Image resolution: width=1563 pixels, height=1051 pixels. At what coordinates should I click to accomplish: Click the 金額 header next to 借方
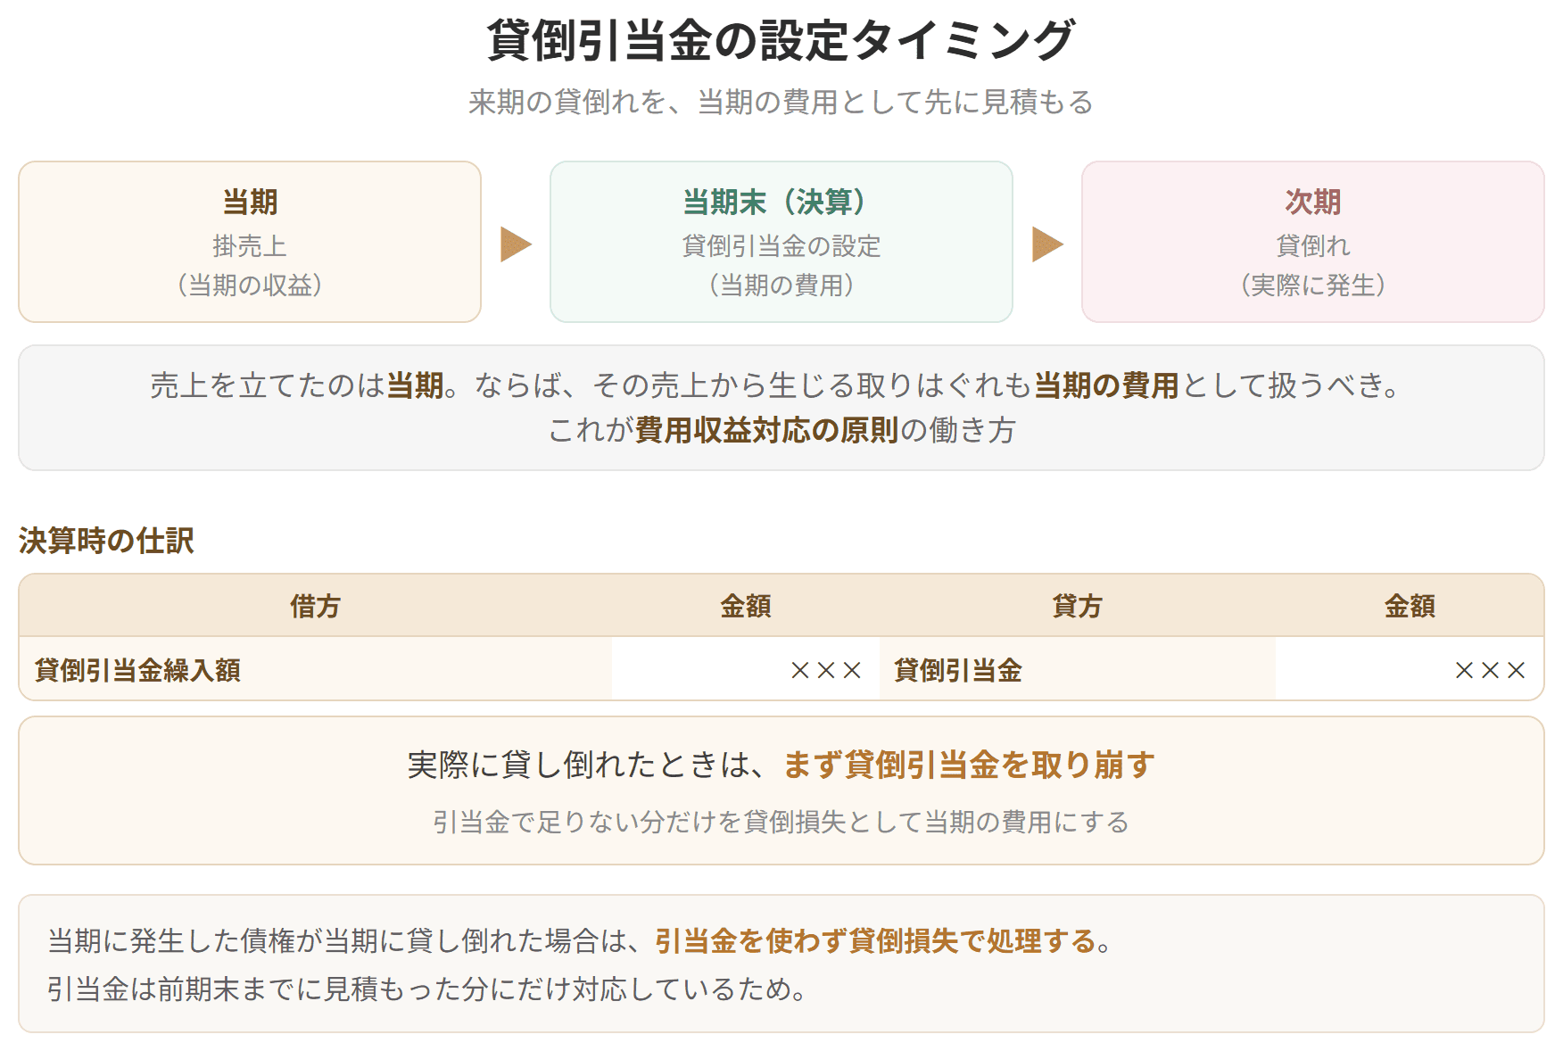[x=746, y=607]
